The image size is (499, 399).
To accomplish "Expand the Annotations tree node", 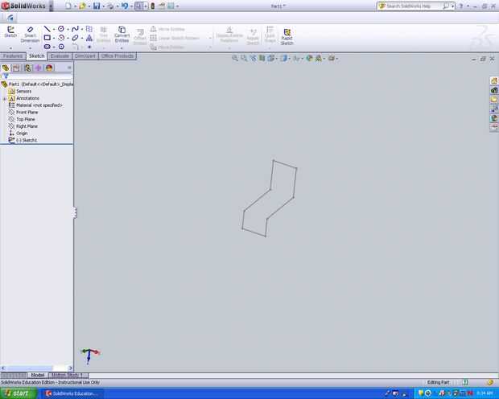I will tap(5, 99).
